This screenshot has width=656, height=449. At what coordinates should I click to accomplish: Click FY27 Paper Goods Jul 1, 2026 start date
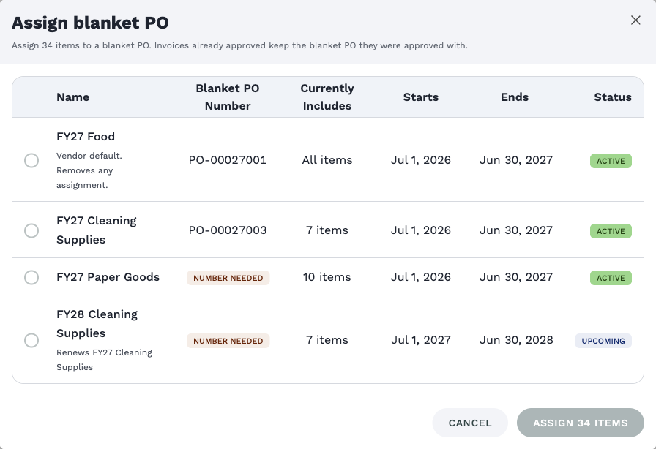coord(421,277)
